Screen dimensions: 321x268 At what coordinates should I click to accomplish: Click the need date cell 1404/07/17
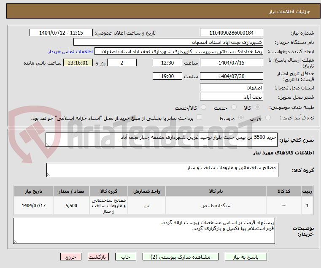click(33, 206)
